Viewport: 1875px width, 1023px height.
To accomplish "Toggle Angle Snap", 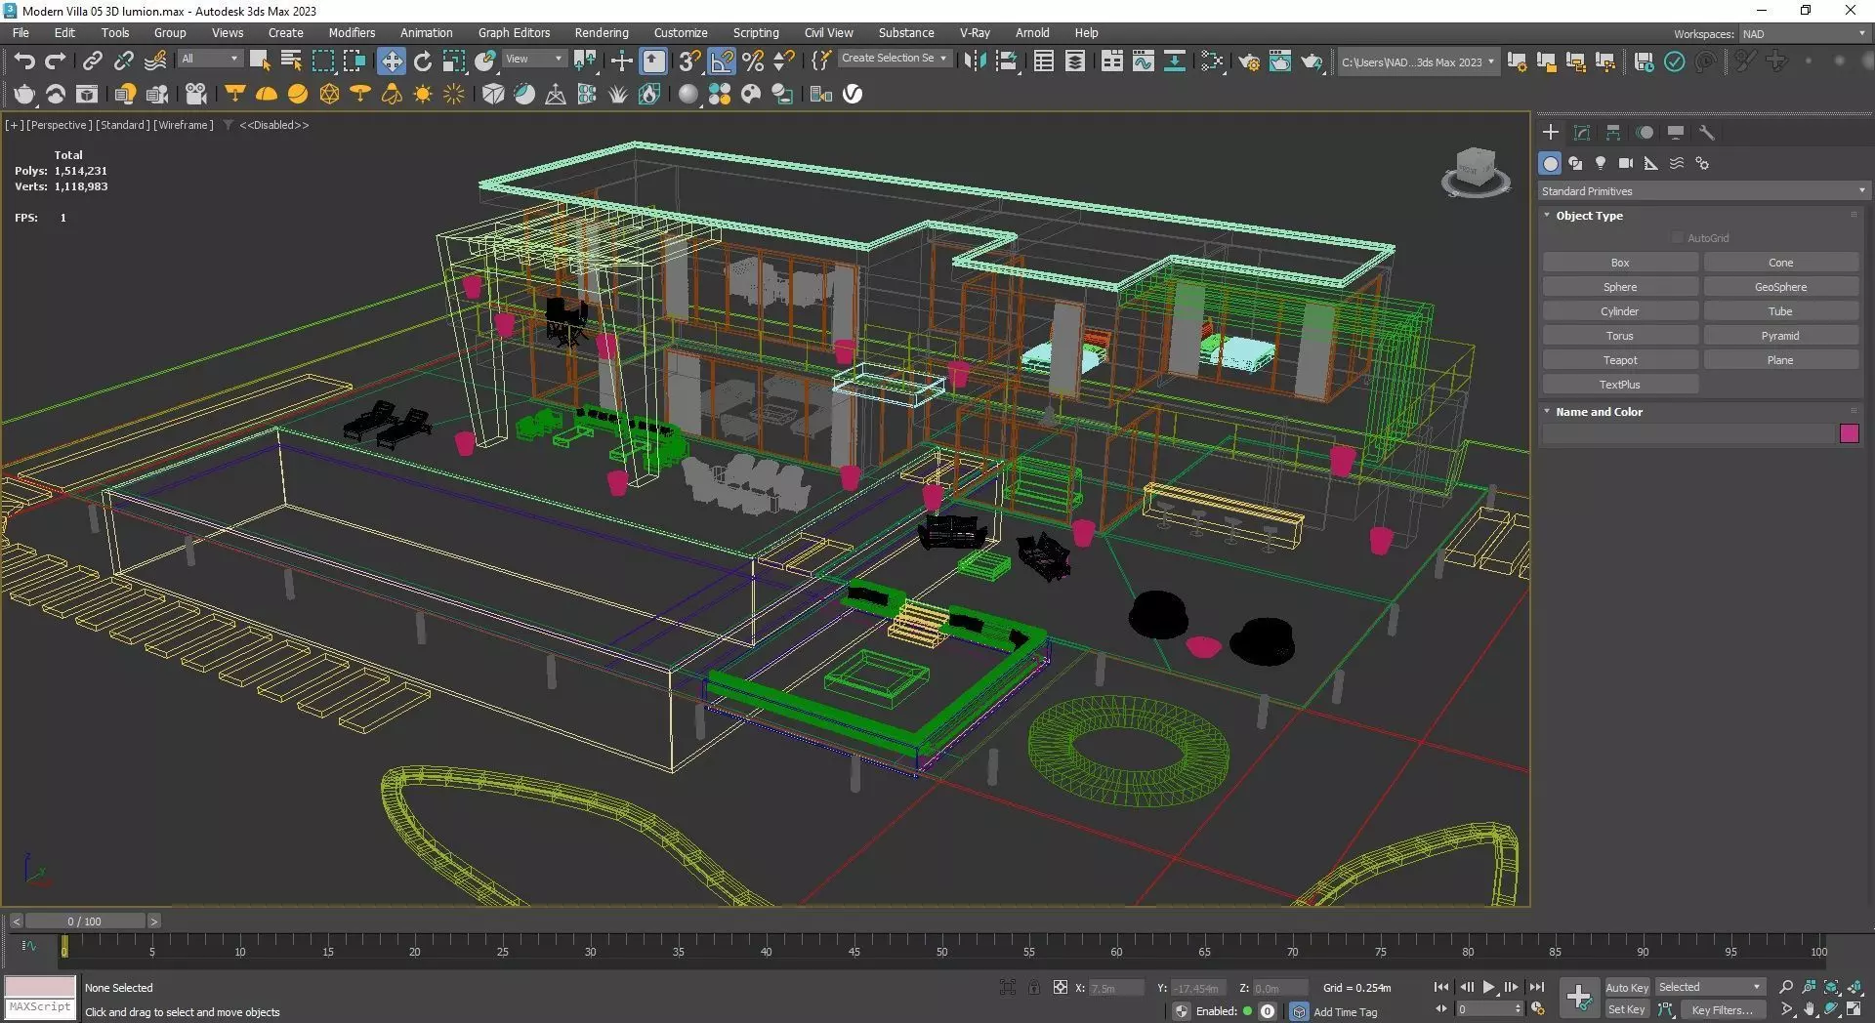I will [x=722, y=61].
